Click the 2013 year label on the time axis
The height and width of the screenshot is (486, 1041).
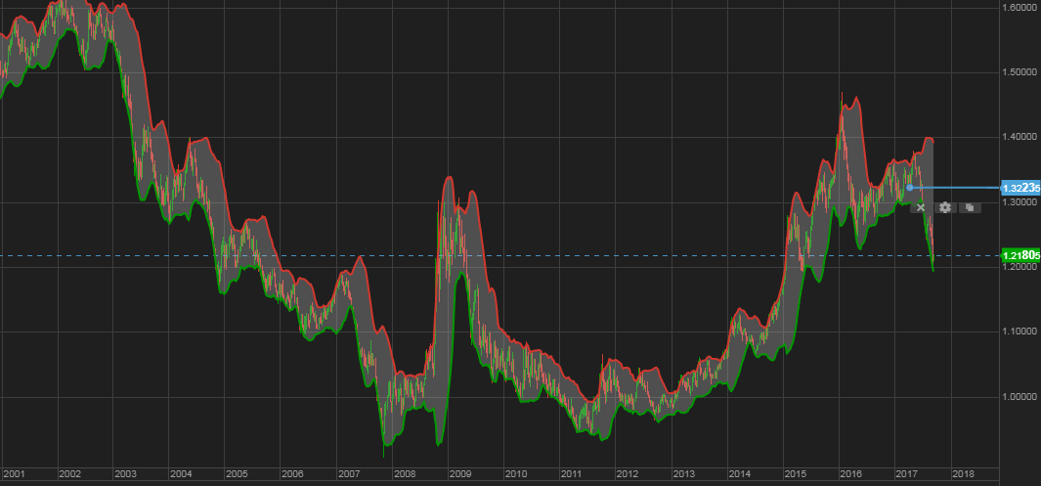pyautogui.click(x=683, y=474)
